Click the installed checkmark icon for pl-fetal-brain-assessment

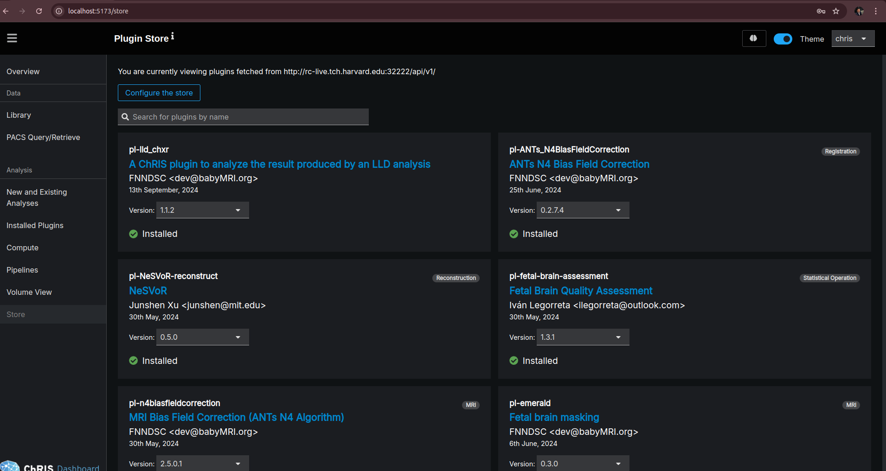pyautogui.click(x=514, y=361)
